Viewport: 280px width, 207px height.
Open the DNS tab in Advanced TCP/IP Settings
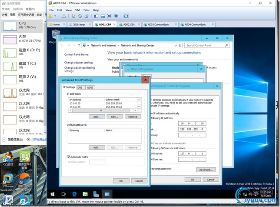click(80, 87)
